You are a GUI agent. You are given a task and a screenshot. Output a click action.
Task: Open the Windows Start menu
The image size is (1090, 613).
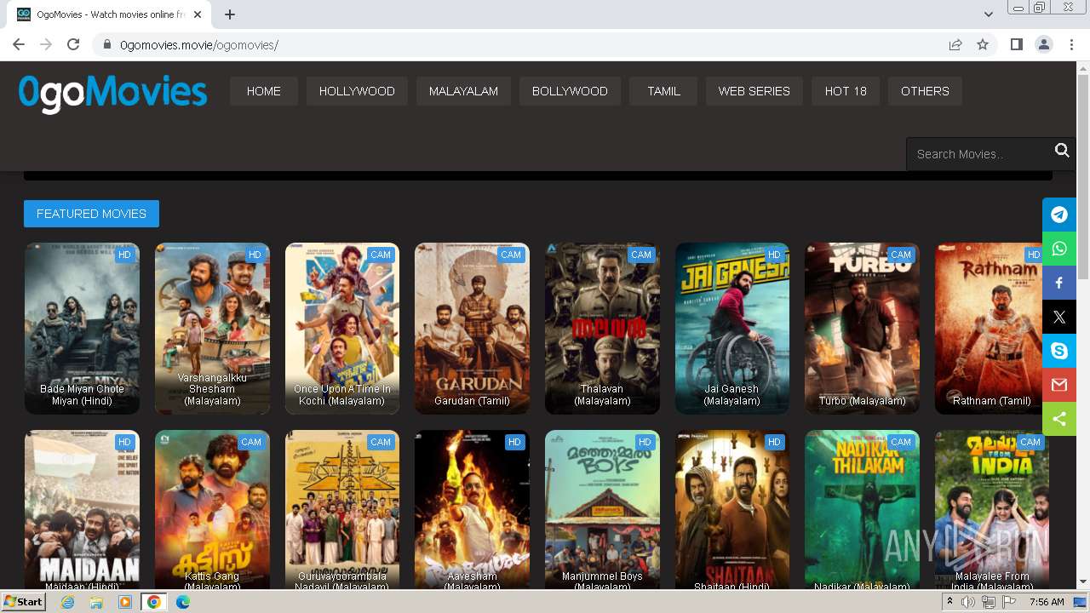tap(23, 602)
